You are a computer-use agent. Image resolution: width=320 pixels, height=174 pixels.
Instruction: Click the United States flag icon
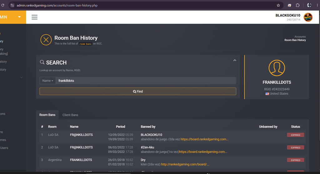tap(267, 94)
